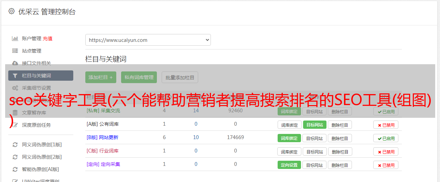
Task: Select the [A版] 公有词库 column name
Action: 103,124
